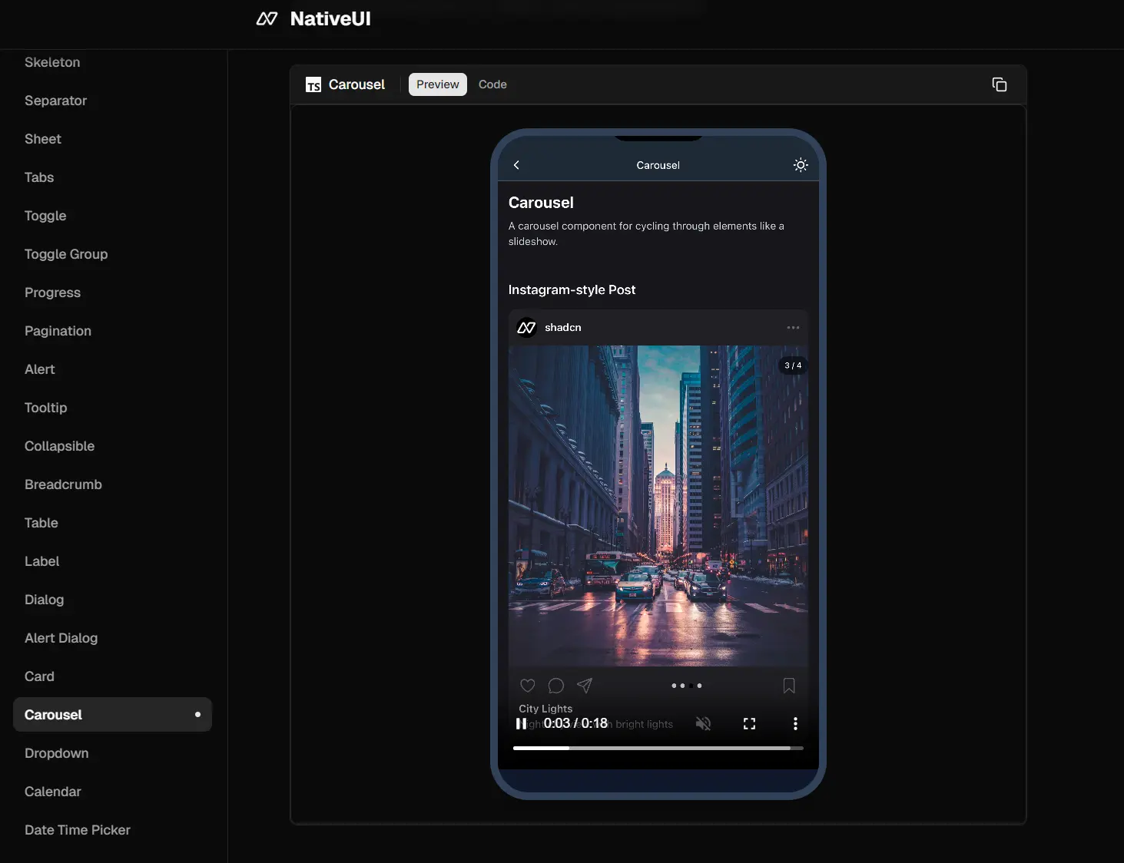The image size is (1124, 863).
Task: Click the Carousel title in phone header
Action: click(658, 165)
